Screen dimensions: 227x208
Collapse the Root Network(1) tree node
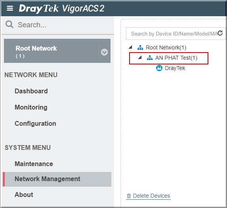click(x=131, y=47)
